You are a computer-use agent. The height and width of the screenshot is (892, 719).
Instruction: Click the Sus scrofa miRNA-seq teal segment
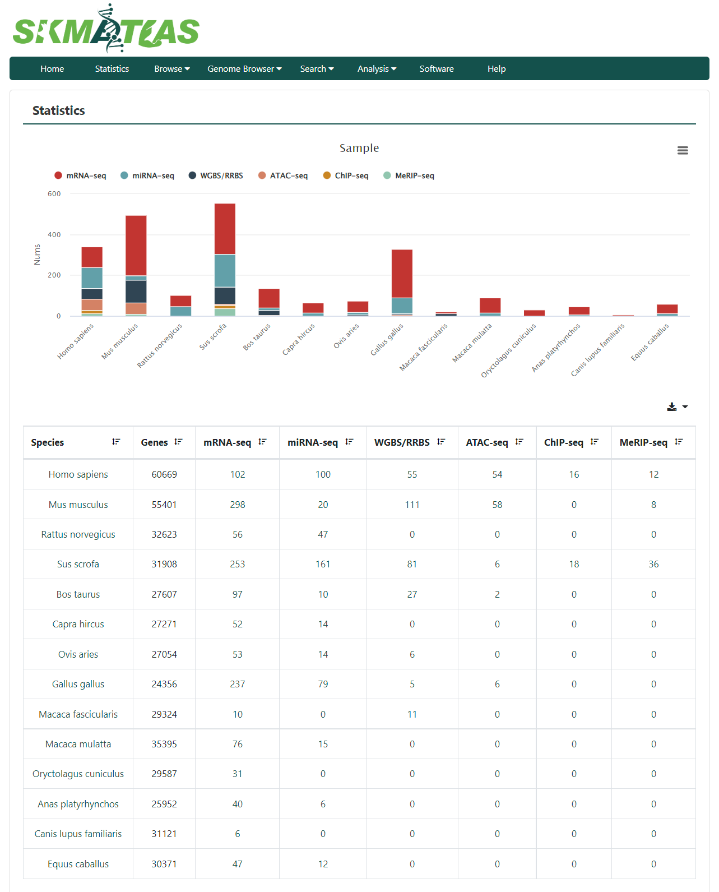pos(225,271)
